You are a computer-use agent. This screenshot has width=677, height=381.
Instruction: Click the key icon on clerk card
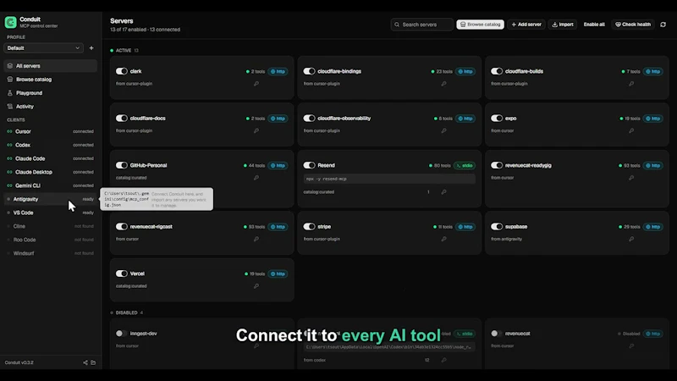pos(256,84)
